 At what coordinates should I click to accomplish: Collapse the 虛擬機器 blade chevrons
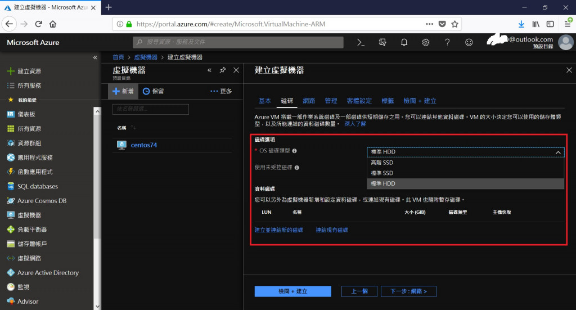point(209,70)
